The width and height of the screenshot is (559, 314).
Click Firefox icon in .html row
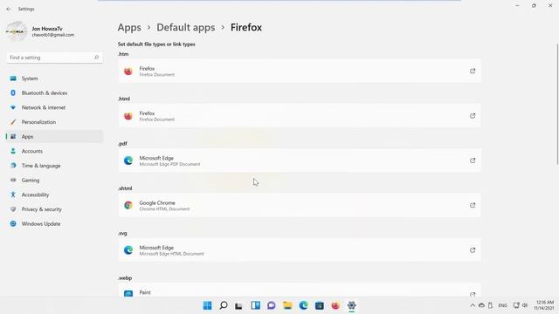pos(128,116)
